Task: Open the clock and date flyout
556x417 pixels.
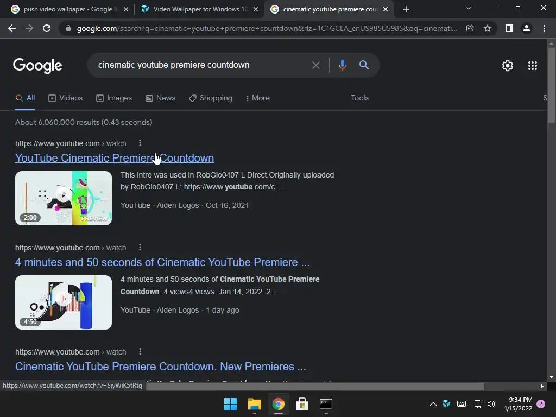Action: pos(518,404)
